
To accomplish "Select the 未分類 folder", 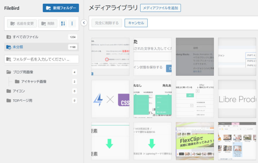I will [18, 47].
